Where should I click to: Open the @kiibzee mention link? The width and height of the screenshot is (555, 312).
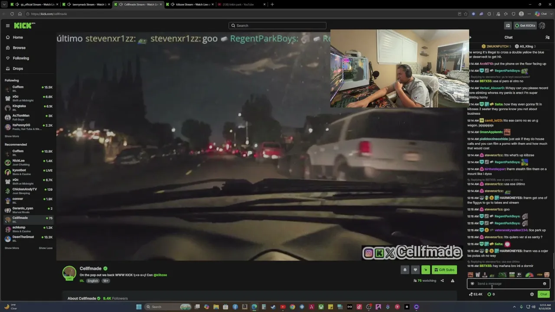[x=160, y=275]
